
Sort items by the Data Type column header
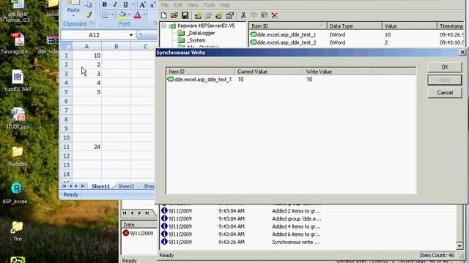click(x=354, y=26)
